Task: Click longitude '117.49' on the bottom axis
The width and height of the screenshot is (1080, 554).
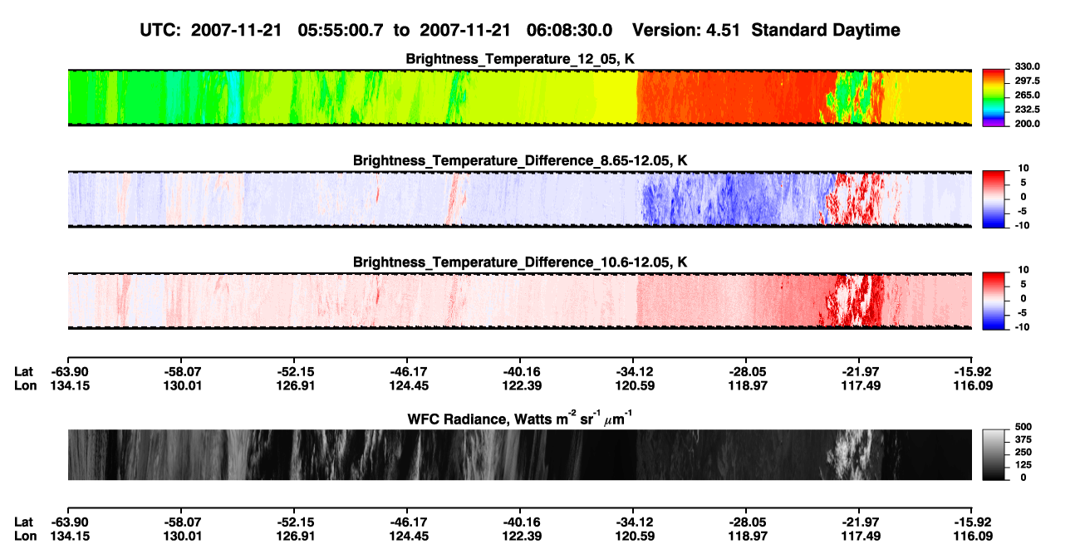Action: pos(860,536)
